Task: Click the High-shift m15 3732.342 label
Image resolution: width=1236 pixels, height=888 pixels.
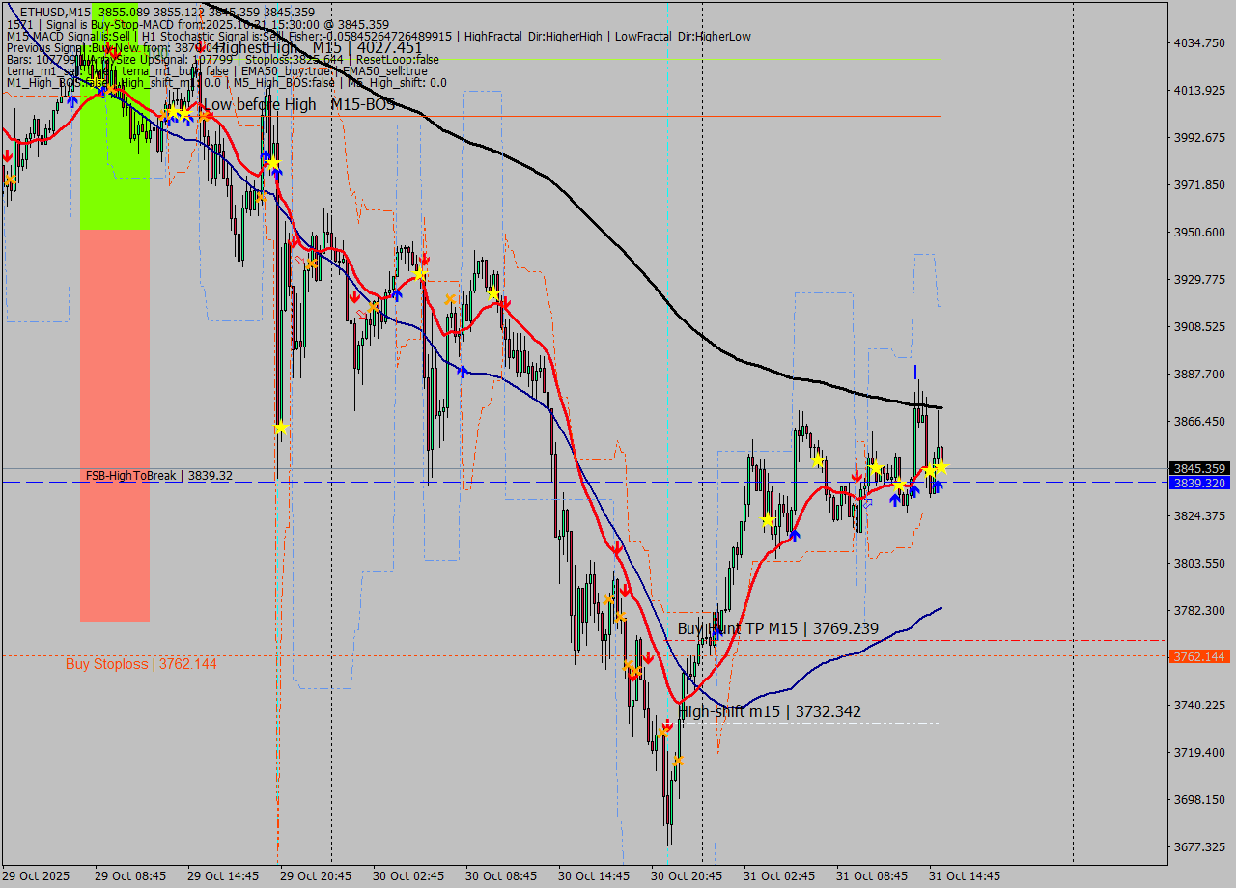Action: [770, 711]
